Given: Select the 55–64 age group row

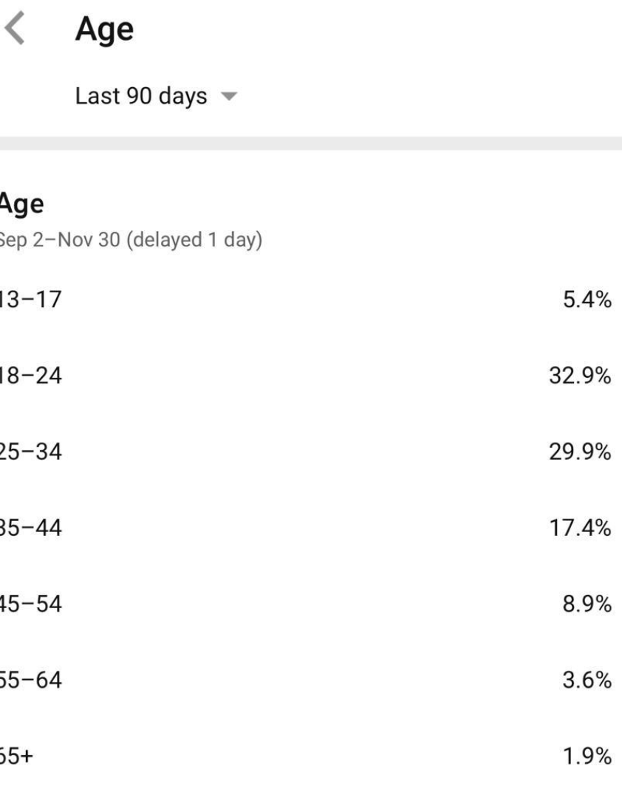Looking at the screenshot, I should coord(30,680).
